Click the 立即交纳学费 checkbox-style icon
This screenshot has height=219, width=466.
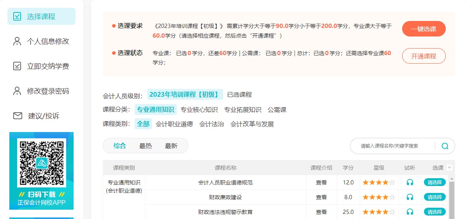17,66
